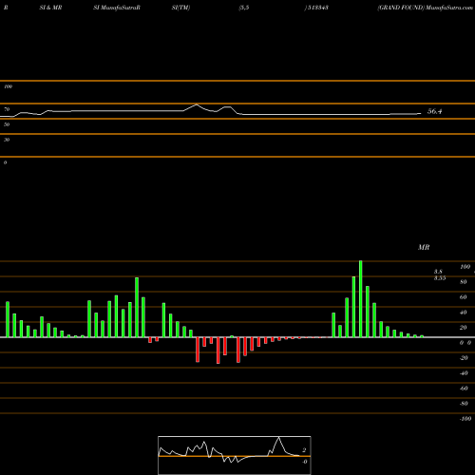The width and height of the screenshot is (475, 475).
Task: Click the RSI value label 56.4
Action: pos(434,111)
